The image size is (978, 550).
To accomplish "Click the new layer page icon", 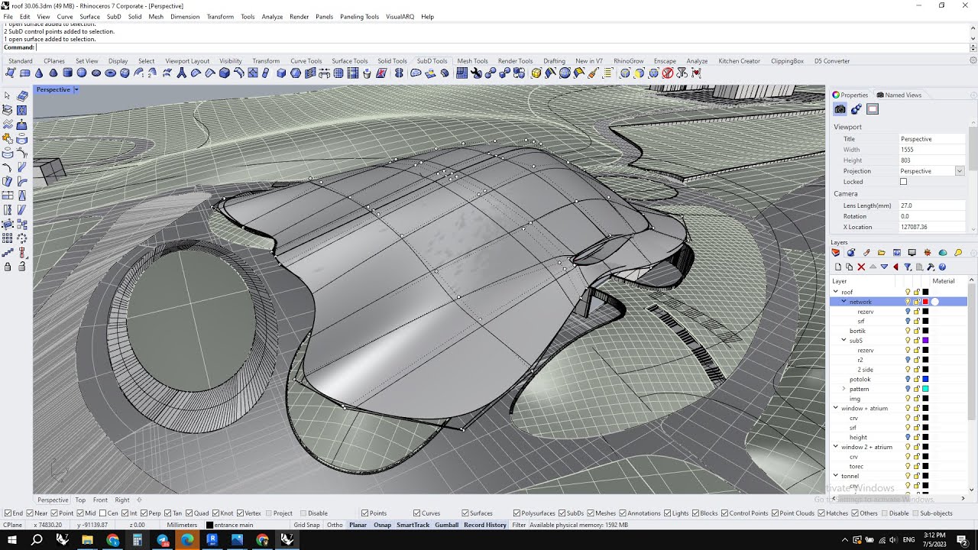I will (838, 267).
